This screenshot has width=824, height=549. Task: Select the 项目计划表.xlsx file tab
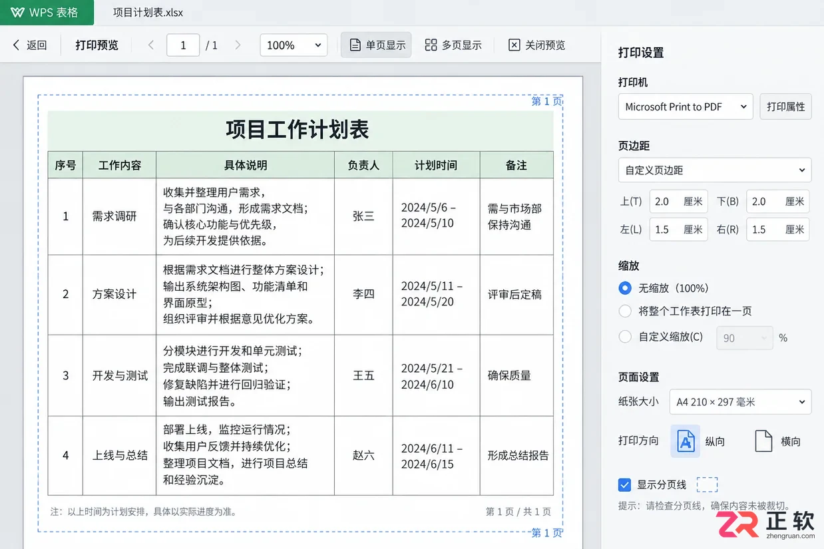pos(148,12)
